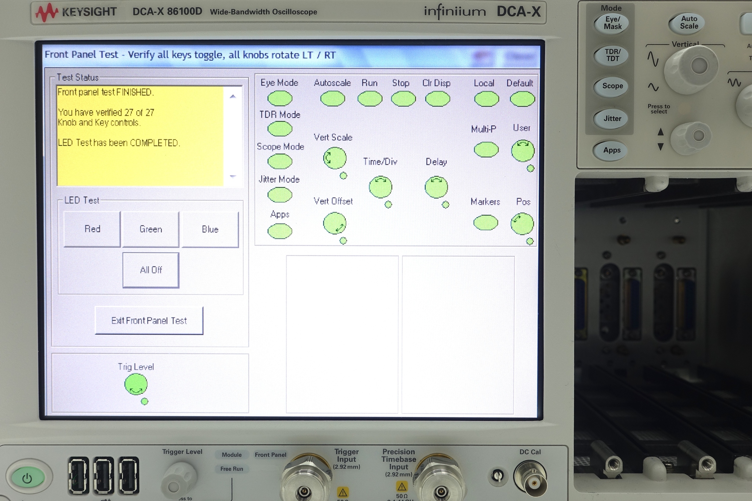Image resolution: width=752 pixels, height=501 pixels.
Task: Click the User knob indicator
Action: tap(523, 151)
